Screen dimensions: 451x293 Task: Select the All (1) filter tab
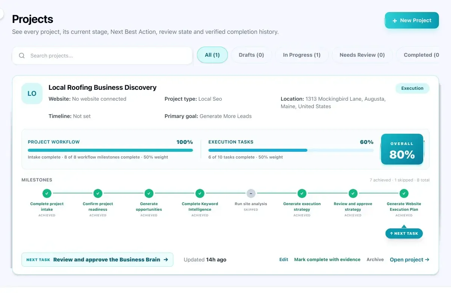coord(212,55)
